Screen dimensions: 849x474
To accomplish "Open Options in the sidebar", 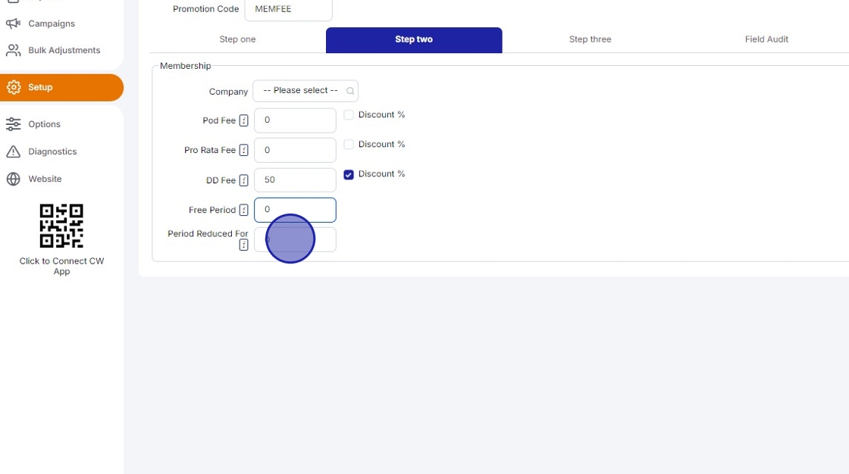I will coord(45,124).
